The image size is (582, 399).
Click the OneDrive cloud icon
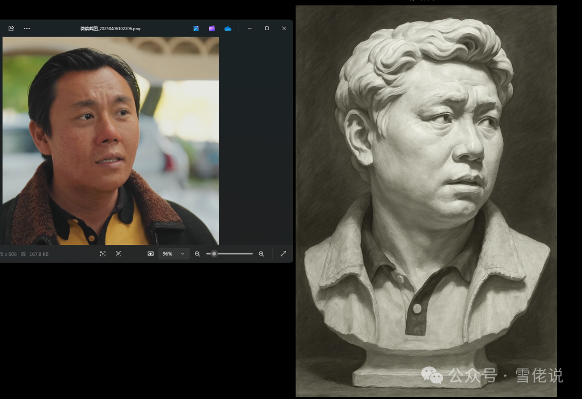tap(228, 29)
